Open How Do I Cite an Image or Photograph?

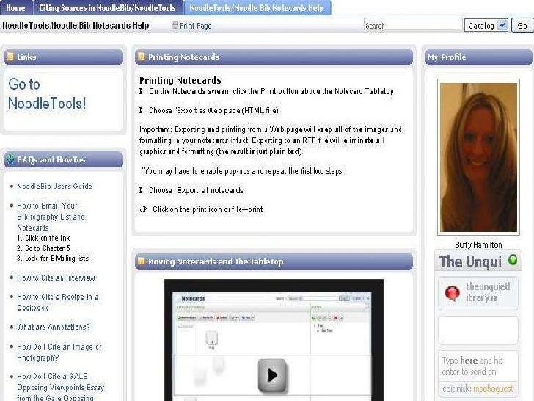59,353
